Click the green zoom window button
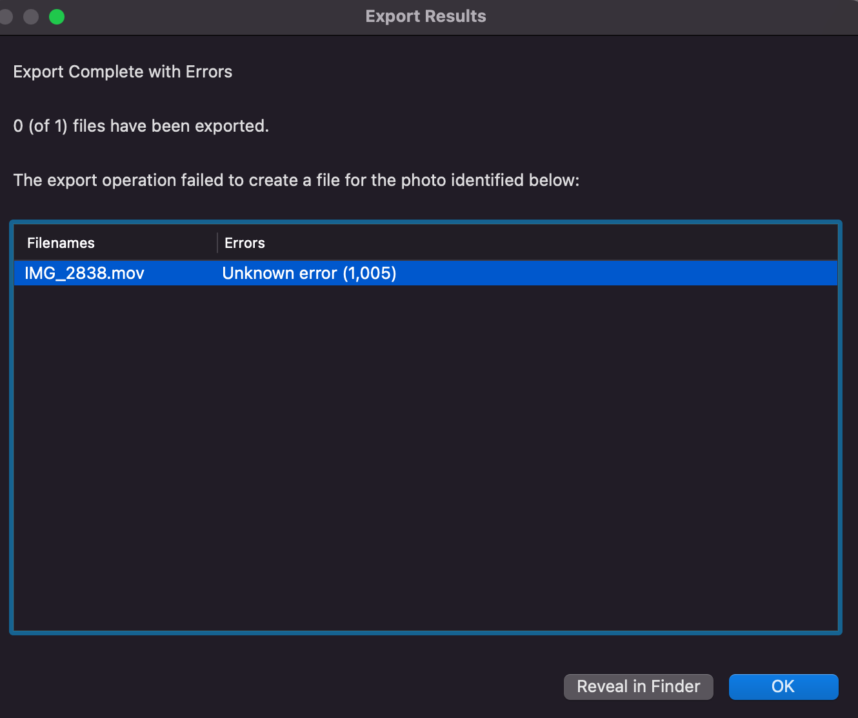This screenshot has height=718, width=858. pyautogui.click(x=57, y=17)
